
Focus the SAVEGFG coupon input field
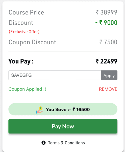point(55,75)
